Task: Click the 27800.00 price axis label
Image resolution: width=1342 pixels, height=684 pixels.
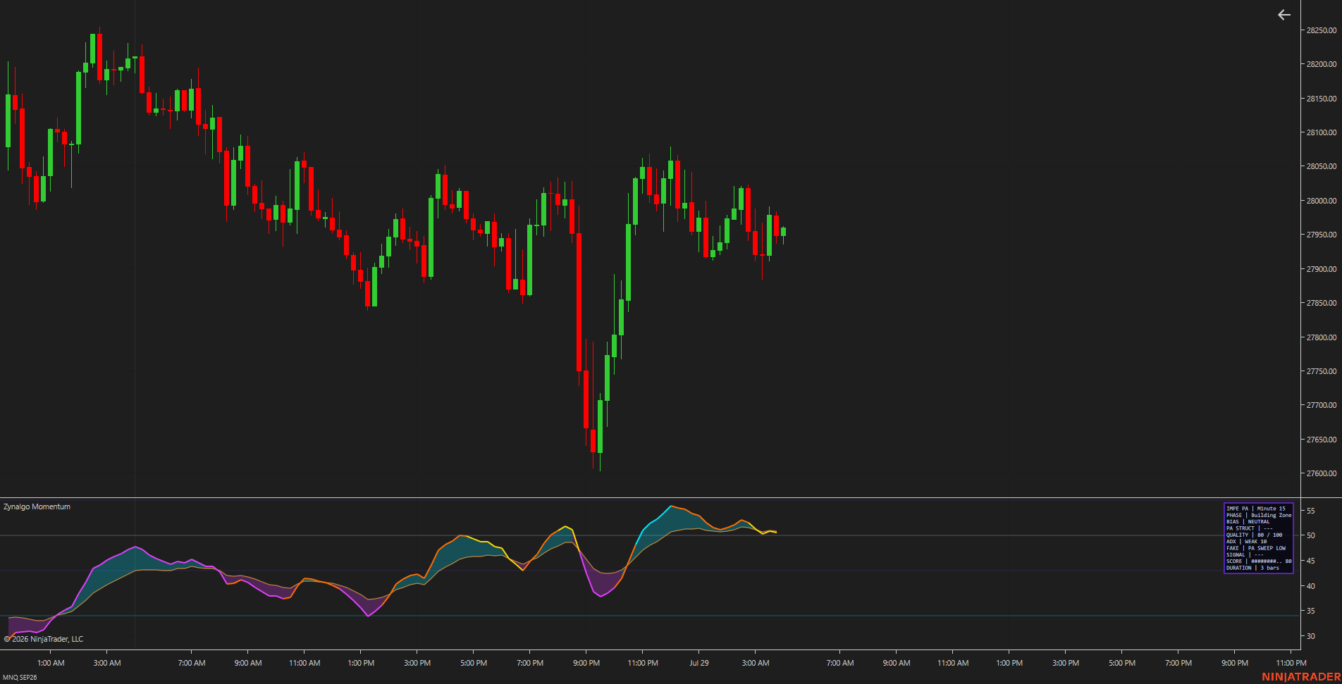Action: tap(1321, 337)
